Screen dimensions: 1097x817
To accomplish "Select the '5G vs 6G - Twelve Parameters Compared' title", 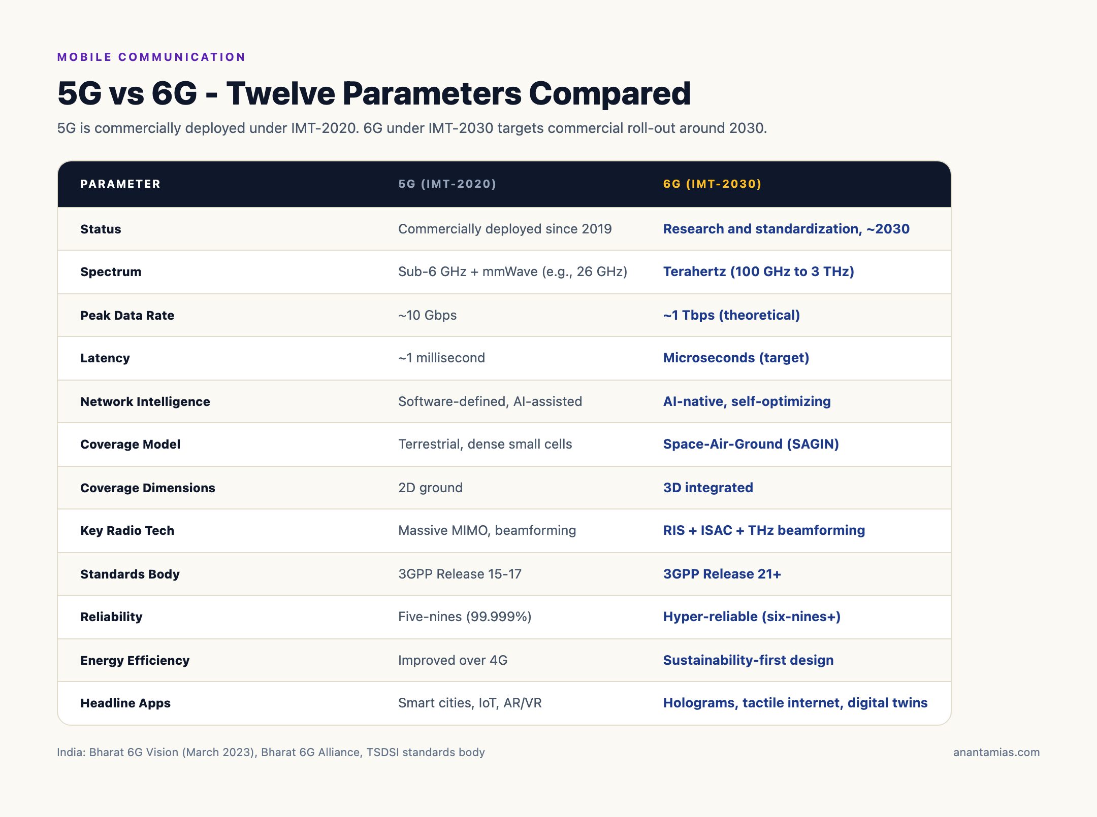I will [374, 93].
